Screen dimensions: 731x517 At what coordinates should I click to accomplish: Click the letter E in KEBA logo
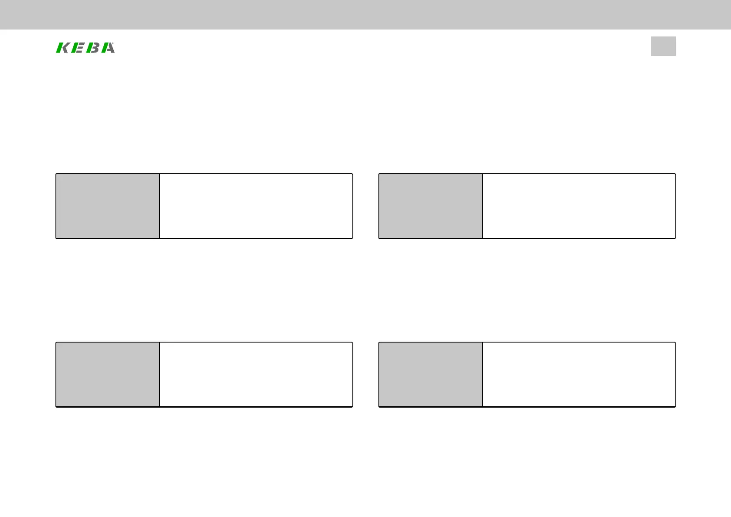[x=77, y=48]
